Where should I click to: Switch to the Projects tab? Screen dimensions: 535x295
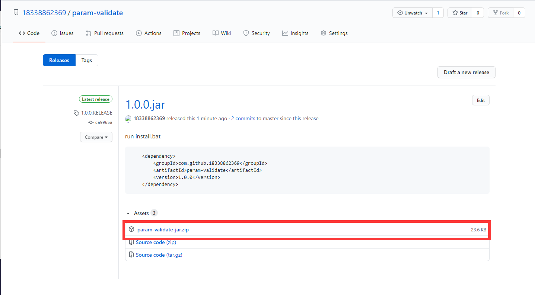coord(187,33)
